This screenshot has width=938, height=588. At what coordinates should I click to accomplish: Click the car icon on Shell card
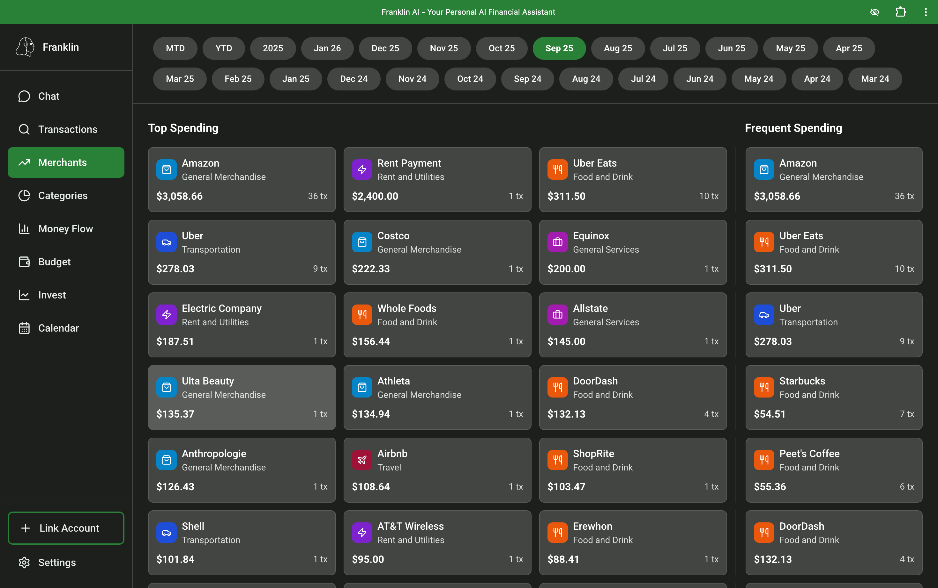(166, 533)
